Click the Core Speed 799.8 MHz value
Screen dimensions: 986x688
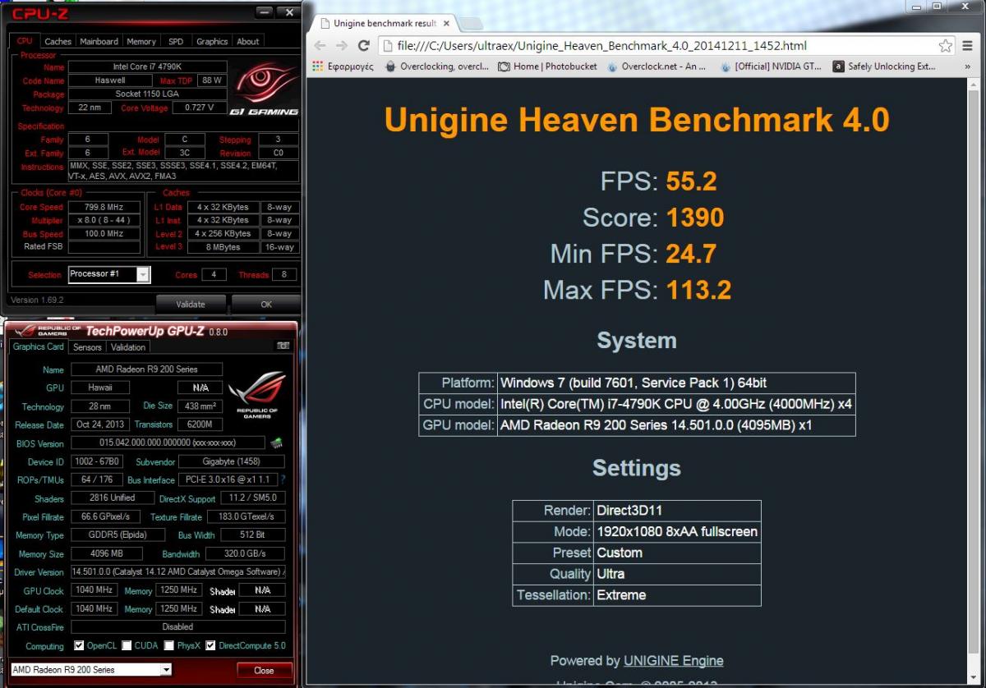[104, 207]
